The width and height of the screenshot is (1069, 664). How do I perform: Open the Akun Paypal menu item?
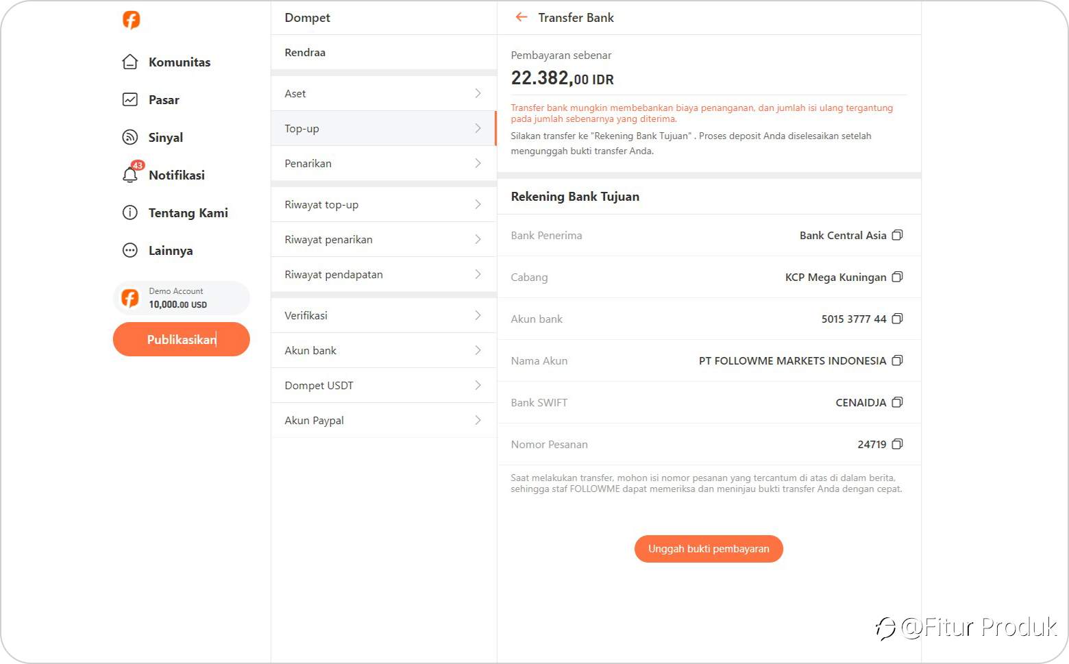coord(384,420)
